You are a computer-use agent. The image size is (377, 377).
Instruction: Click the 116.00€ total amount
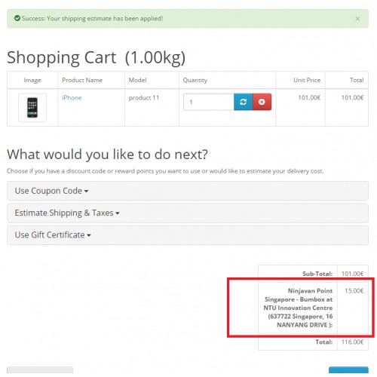[x=352, y=342]
